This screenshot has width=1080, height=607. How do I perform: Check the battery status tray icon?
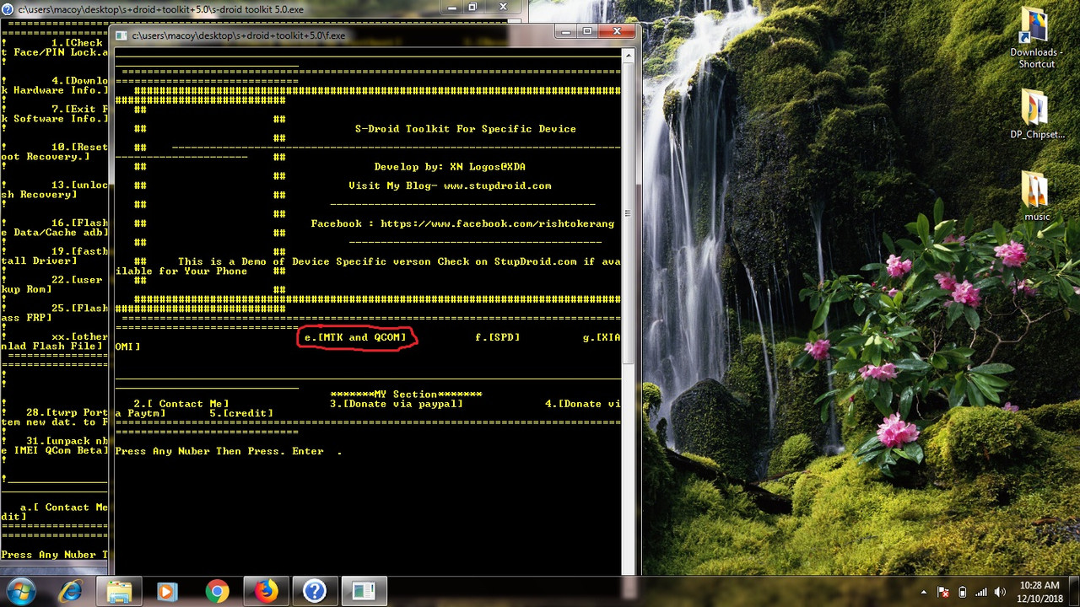pyautogui.click(x=963, y=593)
